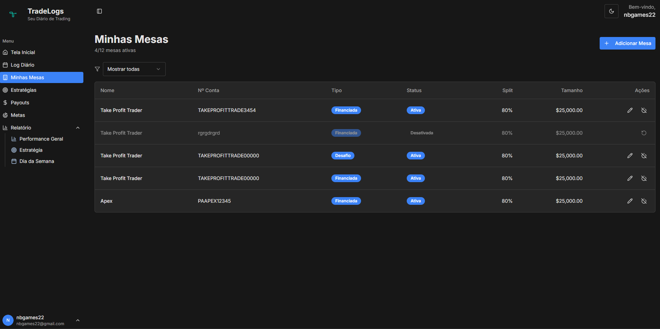Click the $25,000.00 value in the TAKEPROFITTRADE3454 row
Image resolution: width=660 pixels, height=329 pixels.
point(569,110)
